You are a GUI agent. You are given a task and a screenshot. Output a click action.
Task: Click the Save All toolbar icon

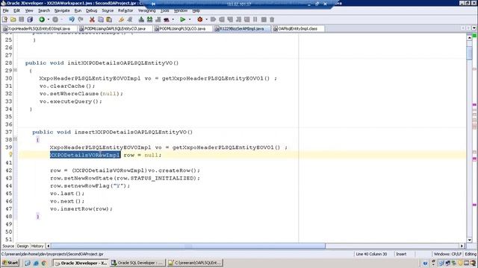tap(30, 19)
